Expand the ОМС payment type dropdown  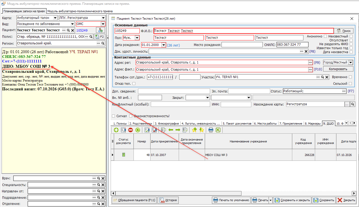[x=103, y=24]
